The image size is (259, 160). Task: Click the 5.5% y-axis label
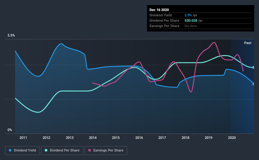click(11, 36)
